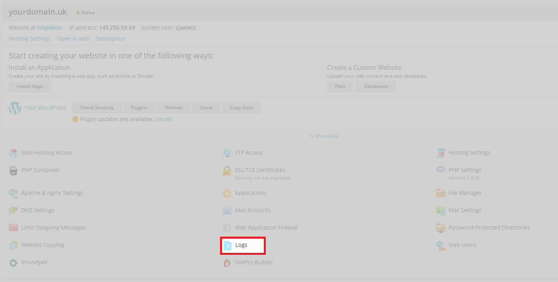558x282 pixels.
Task: Click the Databases button
Action: pos(376,86)
